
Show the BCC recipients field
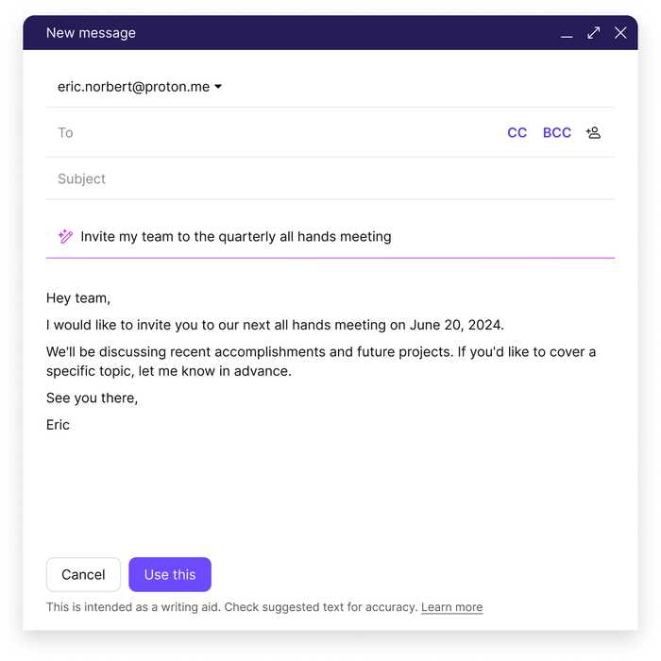click(556, 133)
